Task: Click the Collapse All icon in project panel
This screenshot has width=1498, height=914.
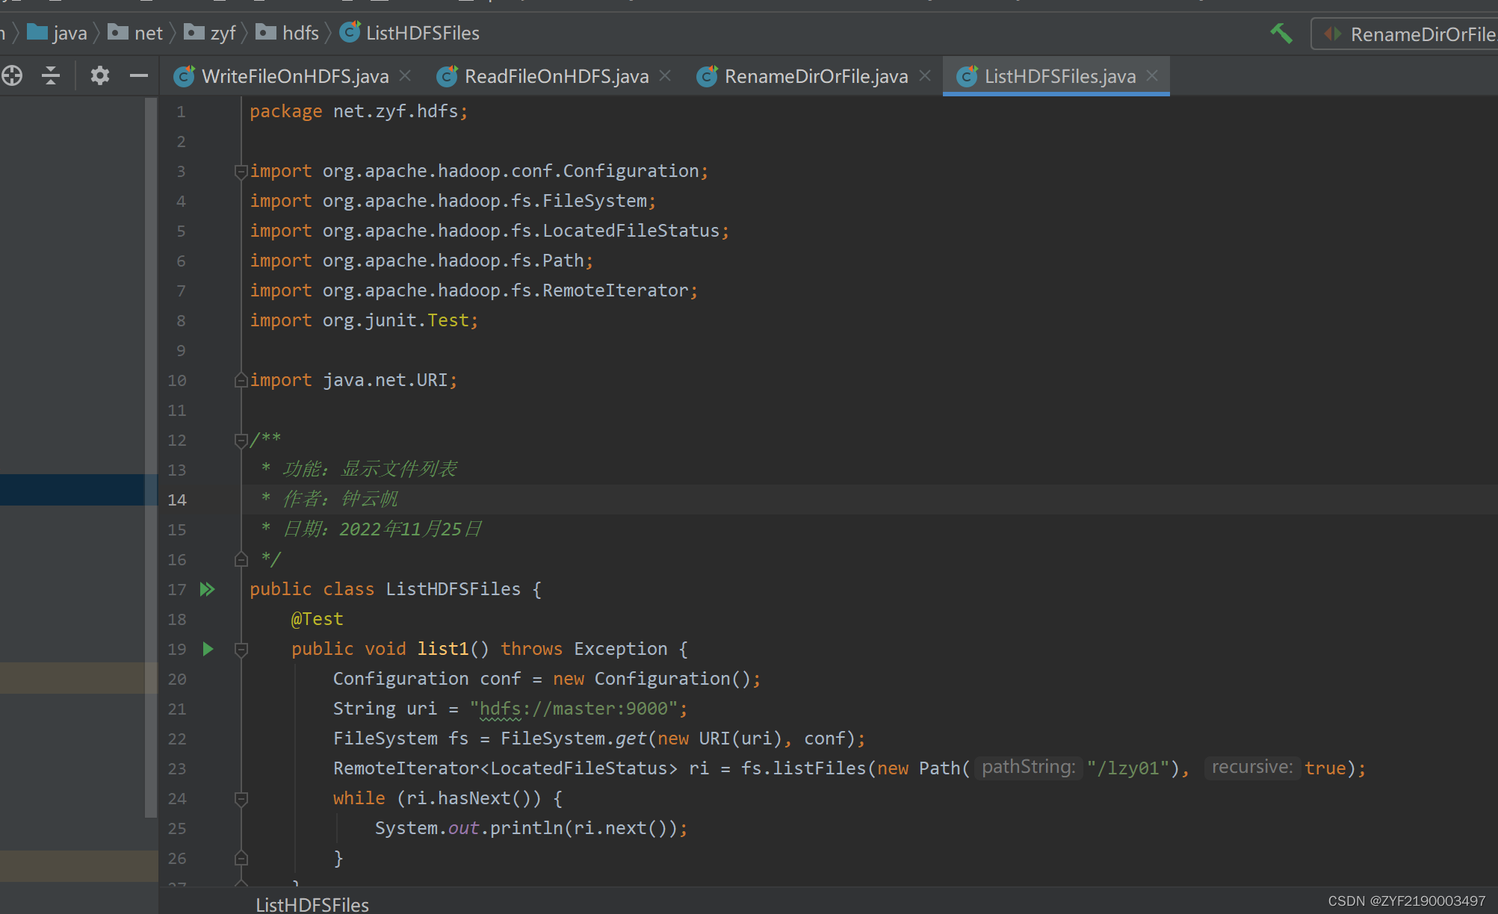Action: tap(51, 75)
